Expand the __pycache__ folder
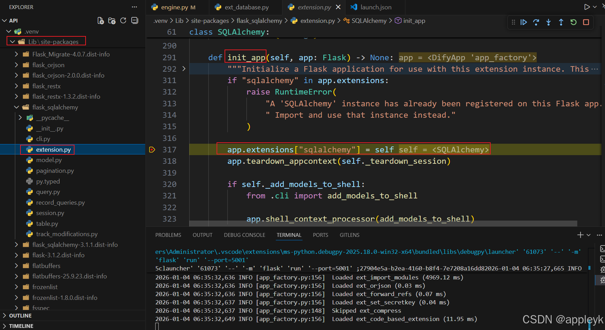 pyautogui.click(x=20, y=118)
